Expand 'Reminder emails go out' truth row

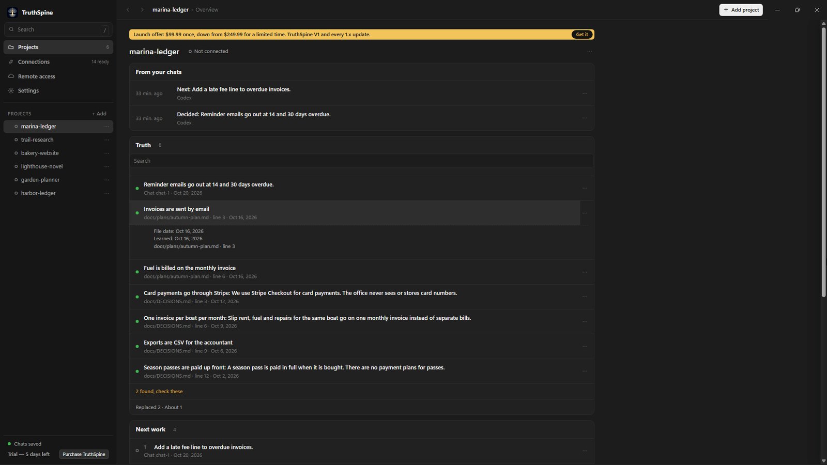pyautogui.click(x=355, y=188)
